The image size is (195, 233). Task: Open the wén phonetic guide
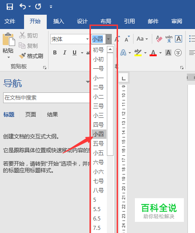[169, 39]
